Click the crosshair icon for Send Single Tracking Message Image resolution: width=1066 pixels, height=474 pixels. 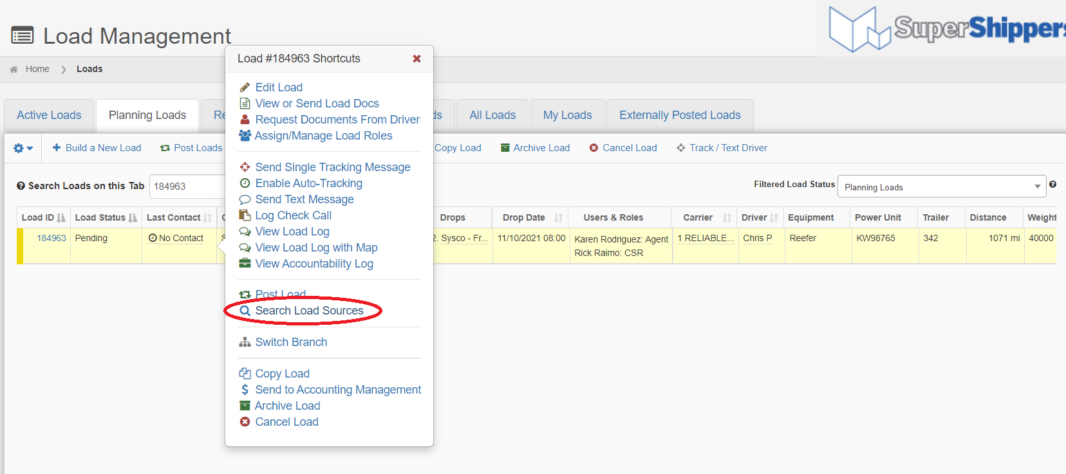(x=245, y=167)
